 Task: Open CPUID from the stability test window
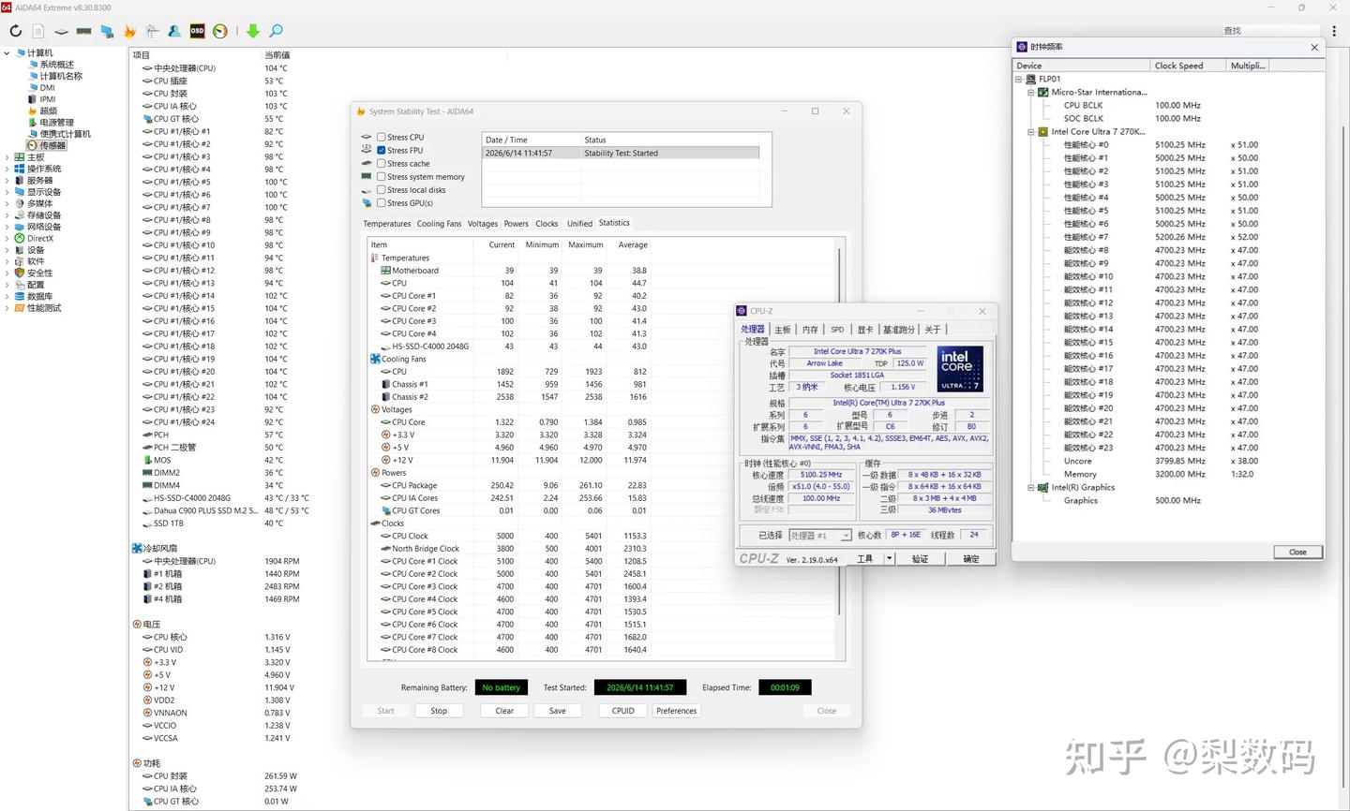coord(623,711)
